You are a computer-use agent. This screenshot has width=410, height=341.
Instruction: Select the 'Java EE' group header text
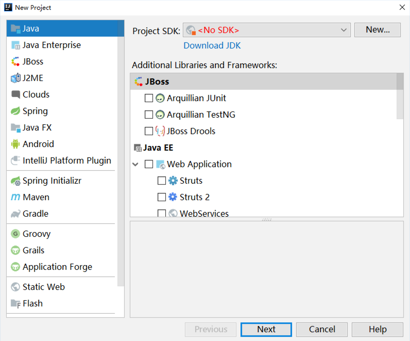tap(158, 148)
